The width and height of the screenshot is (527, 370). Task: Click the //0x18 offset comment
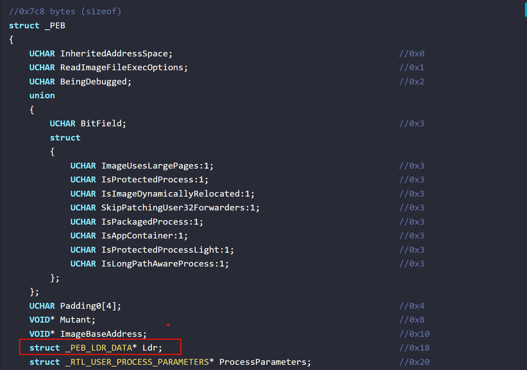point(414,348)
